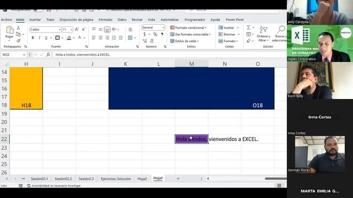Click the text orientation icon
353x198 pixels.
(x=114, y=29)
